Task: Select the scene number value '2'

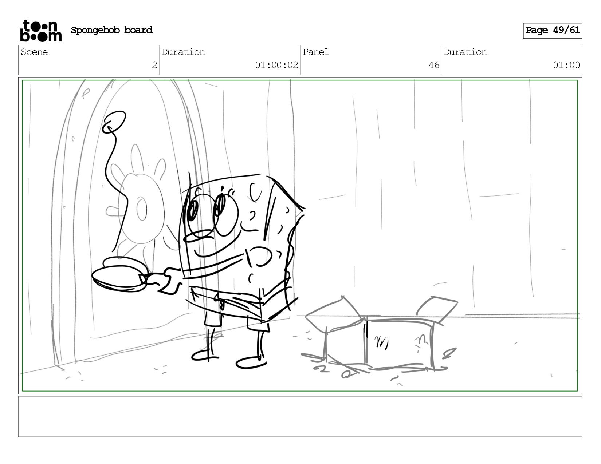Action: [154, 65]
